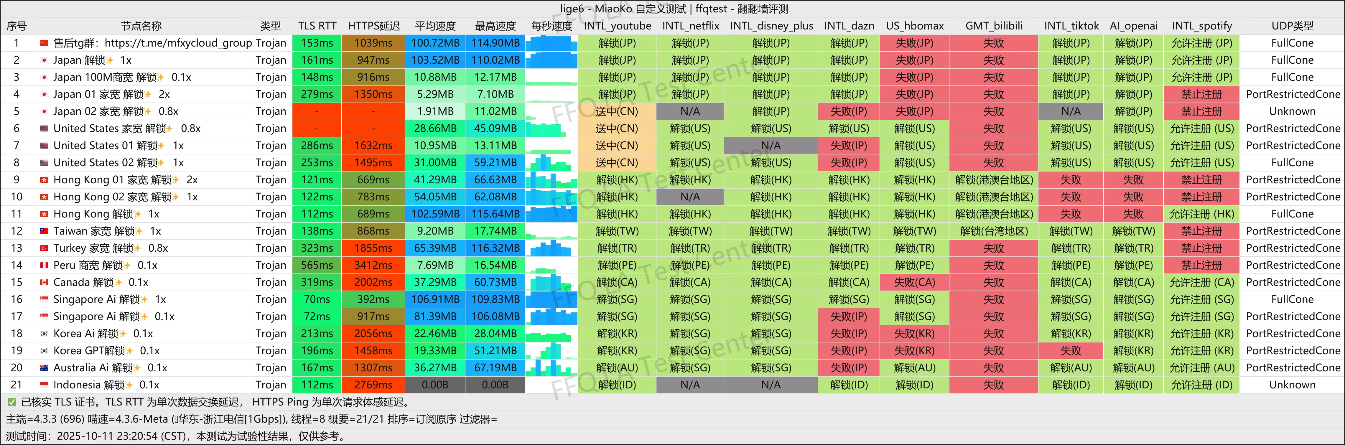Click the Turkey flag icon in row 13
This screenshot has width=1345, height=445.
(44, 248)
